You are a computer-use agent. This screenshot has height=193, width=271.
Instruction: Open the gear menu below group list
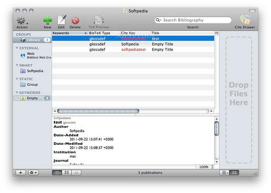34,173
